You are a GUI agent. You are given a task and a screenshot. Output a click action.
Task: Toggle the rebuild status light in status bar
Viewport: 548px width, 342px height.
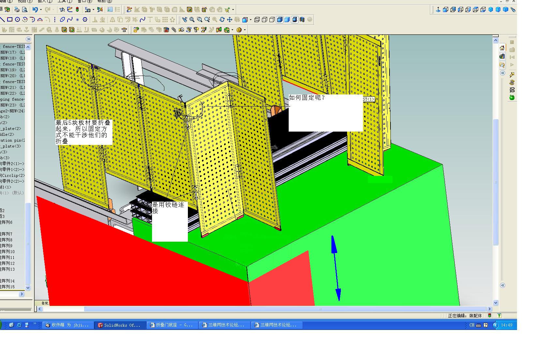[490, 315]
